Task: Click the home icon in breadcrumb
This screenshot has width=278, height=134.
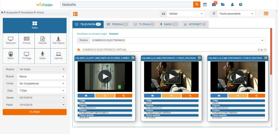Action: (x=2, y=12)
